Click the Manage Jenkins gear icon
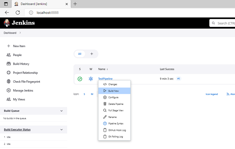The height and width of the screenshot is (149, 235). (x=9, y=90)
